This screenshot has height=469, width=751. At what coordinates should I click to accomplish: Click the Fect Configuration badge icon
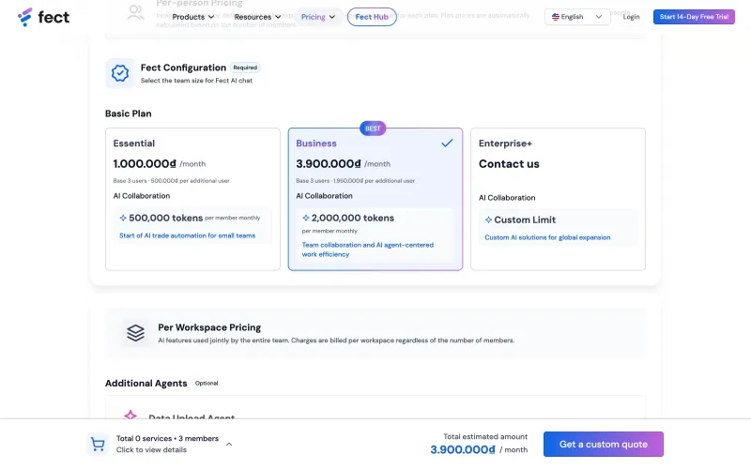coord(120,73)
